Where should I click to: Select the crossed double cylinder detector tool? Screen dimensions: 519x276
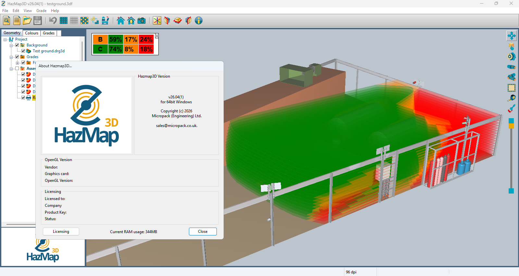[512, 77]
